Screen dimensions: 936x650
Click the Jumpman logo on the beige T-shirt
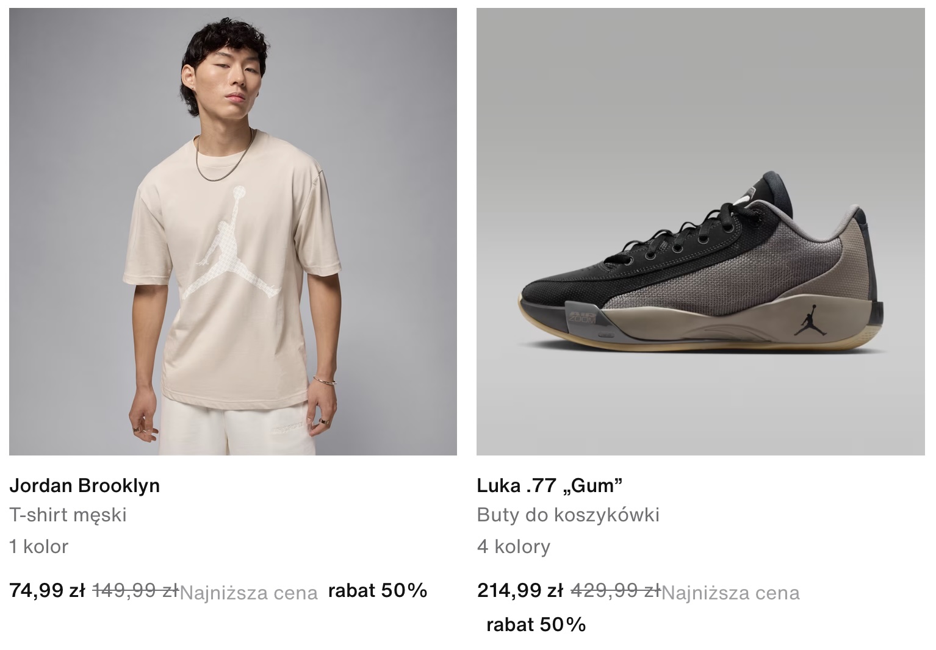pyautogui.click(x=231, y=244)
